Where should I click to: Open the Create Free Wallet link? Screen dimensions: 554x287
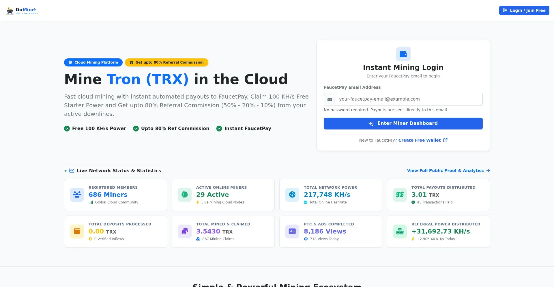[419, 140]
